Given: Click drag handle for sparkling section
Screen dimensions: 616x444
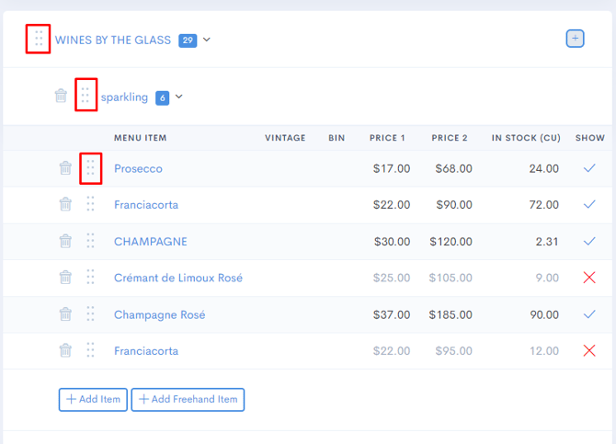Looking at the screenshot, I should (86, 96).
